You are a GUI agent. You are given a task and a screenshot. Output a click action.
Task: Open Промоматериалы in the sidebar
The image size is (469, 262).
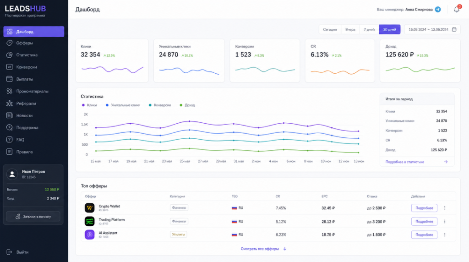[33, 91]
